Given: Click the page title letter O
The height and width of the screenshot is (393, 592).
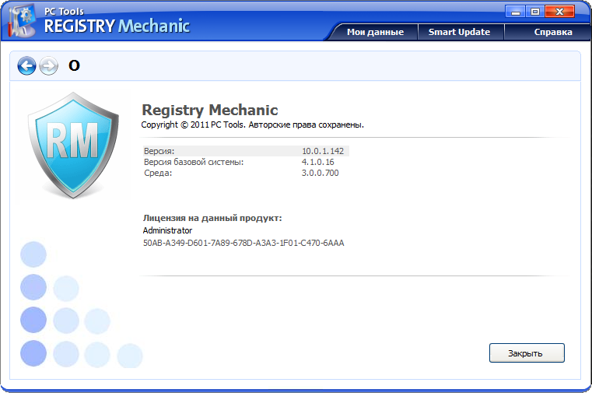Looking at the screenshot, I should point(74,66).
